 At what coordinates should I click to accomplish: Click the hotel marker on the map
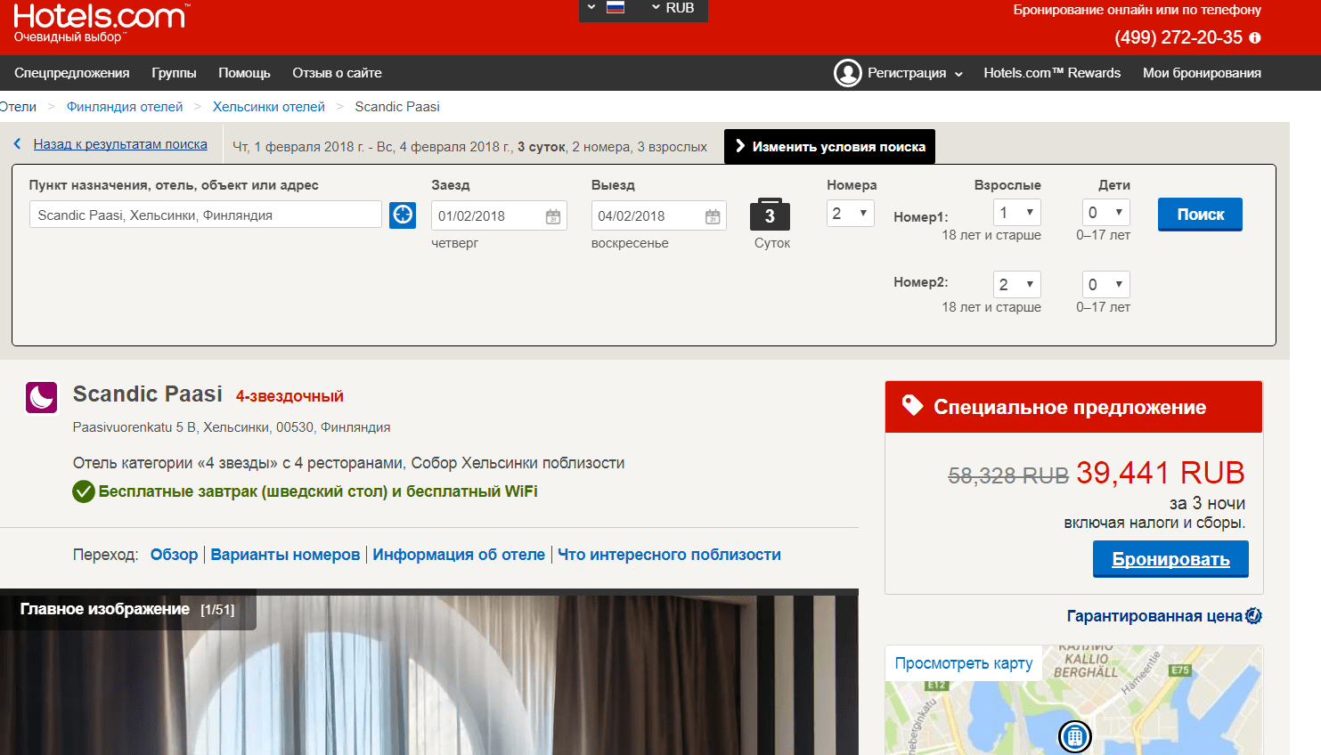(x=1075, y=736)
